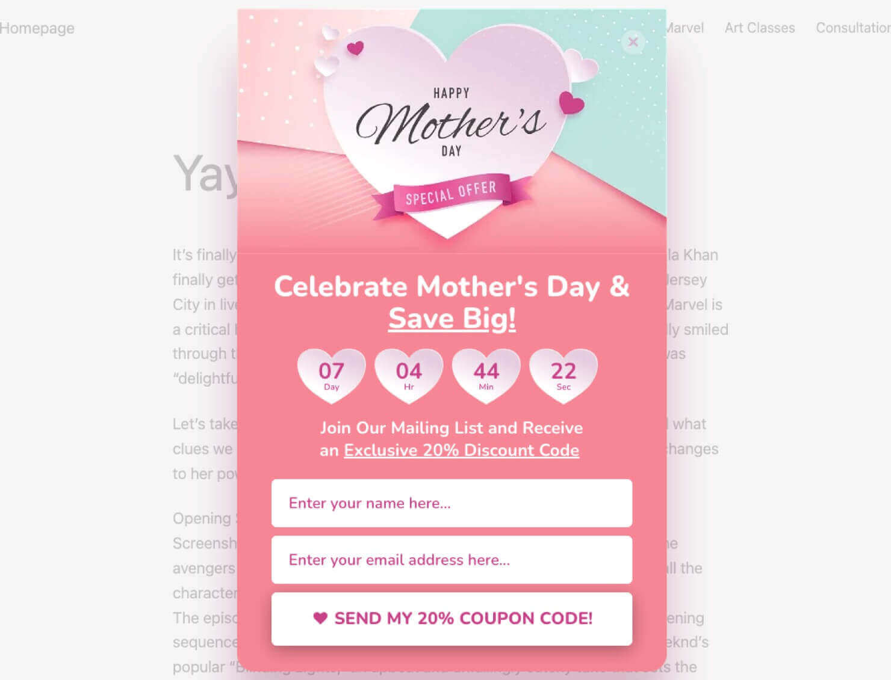
Task: Select the 04 Hr countdown heart
Action: pos(409,374)
